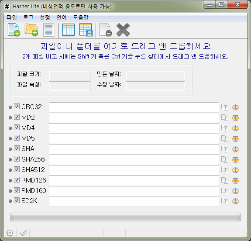This screenshot has height=241, width=251.
Task: Uncheck the CRC32 checkbox
Action: (x=17, y=107)
